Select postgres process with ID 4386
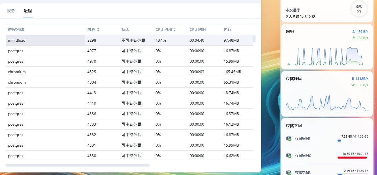Image resolution: width=377 pixels, height=175 pixels. (129, 114)
